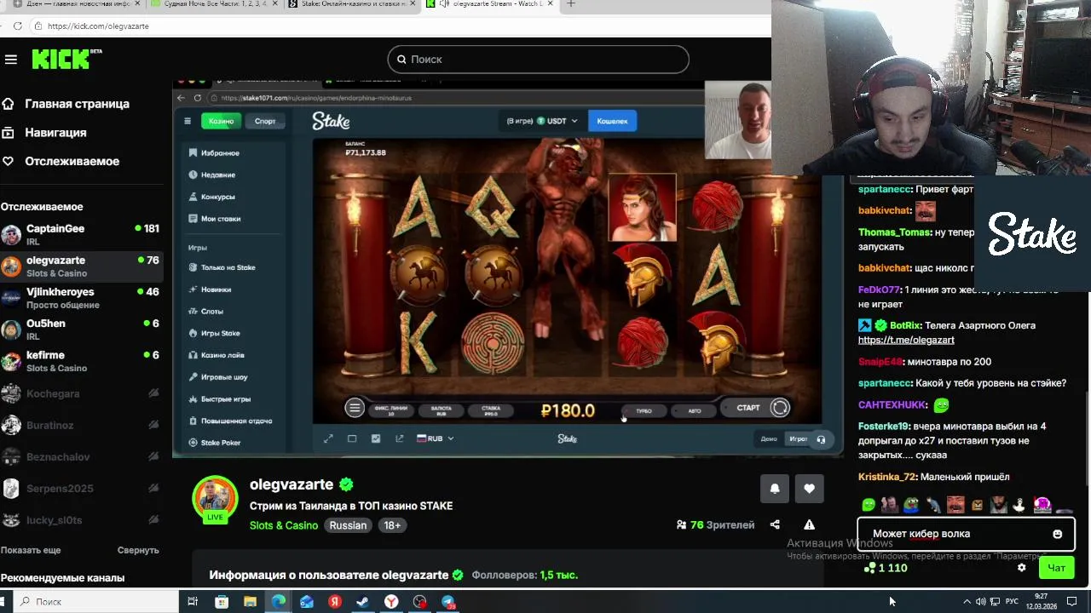Open Stake Poker in the Stake sidebar
The image size is (1091, 613).
tap(221, 443)
